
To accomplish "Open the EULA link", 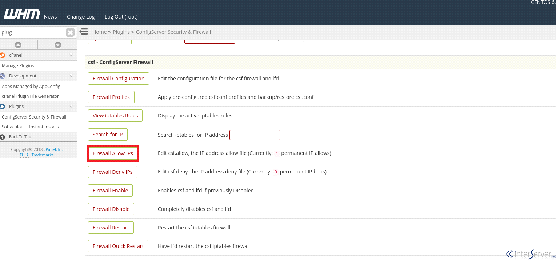I will 24,155.
